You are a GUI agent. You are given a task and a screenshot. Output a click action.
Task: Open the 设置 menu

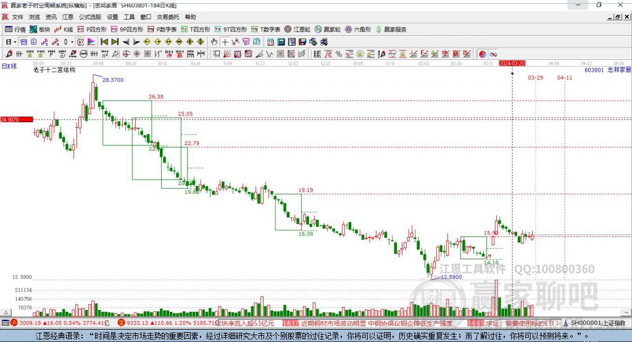[x=112, y=17]
